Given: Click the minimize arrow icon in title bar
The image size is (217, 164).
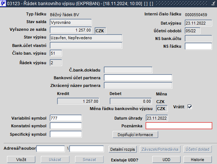Looking at the screenshot, I should click(x=213, y=3).
